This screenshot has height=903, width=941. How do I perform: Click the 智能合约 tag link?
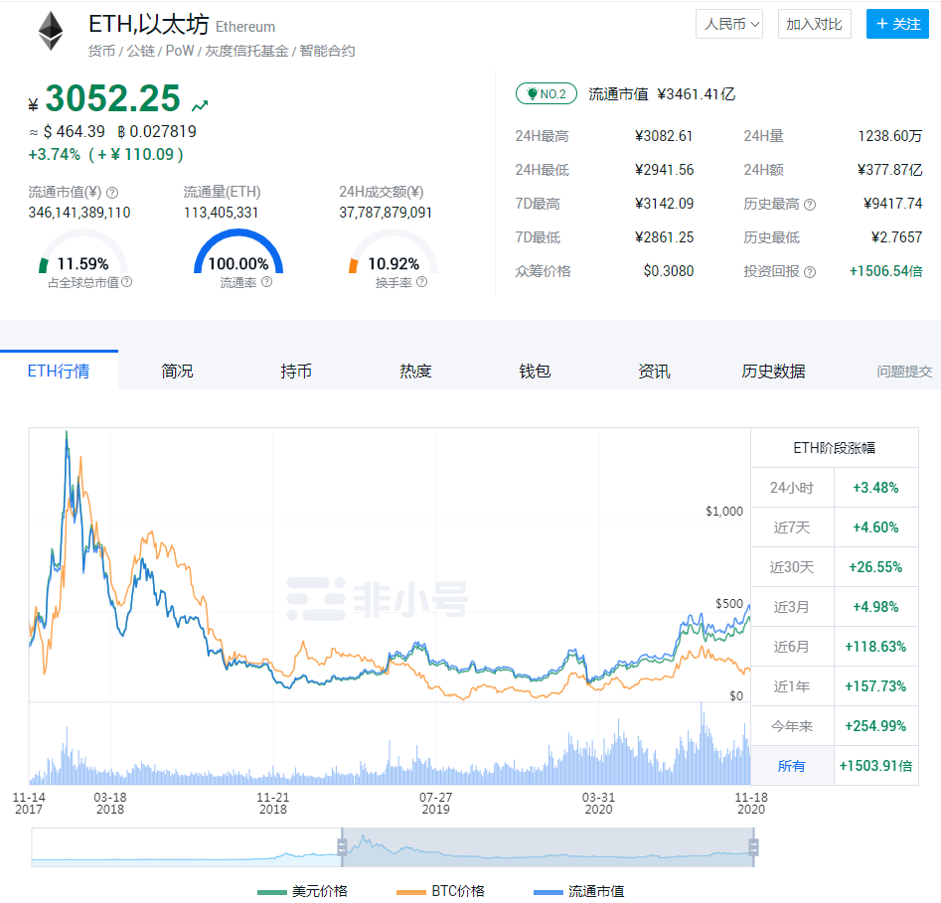(327, 51)
